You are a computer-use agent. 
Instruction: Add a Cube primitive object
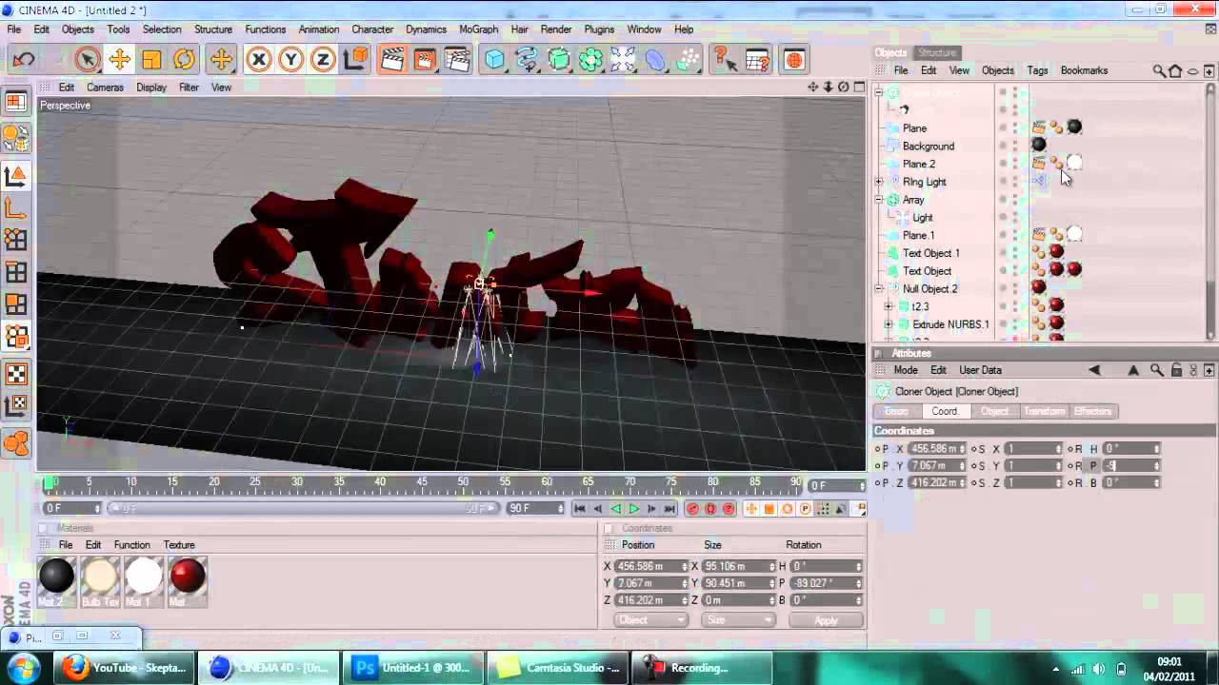(494, 60)
